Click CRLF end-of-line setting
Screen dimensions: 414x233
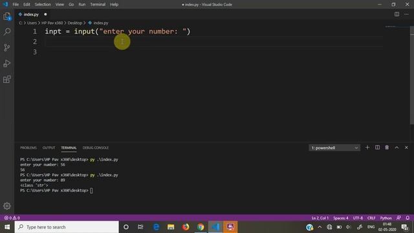coord(371,218)
